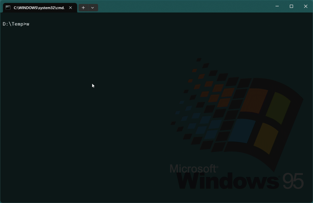Click the "95" numeral in the background

pos(293,181)
